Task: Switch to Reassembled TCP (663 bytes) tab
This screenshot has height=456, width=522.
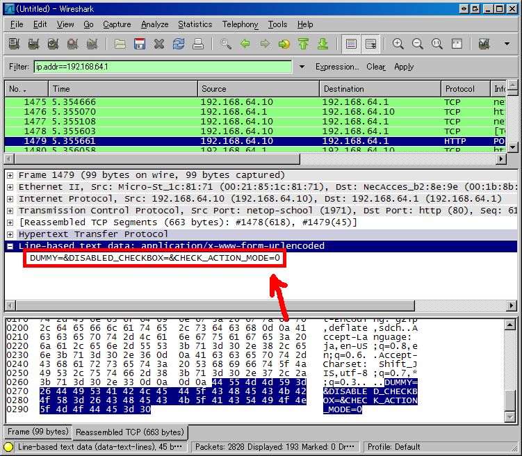Action: click(x=130, y=432)
